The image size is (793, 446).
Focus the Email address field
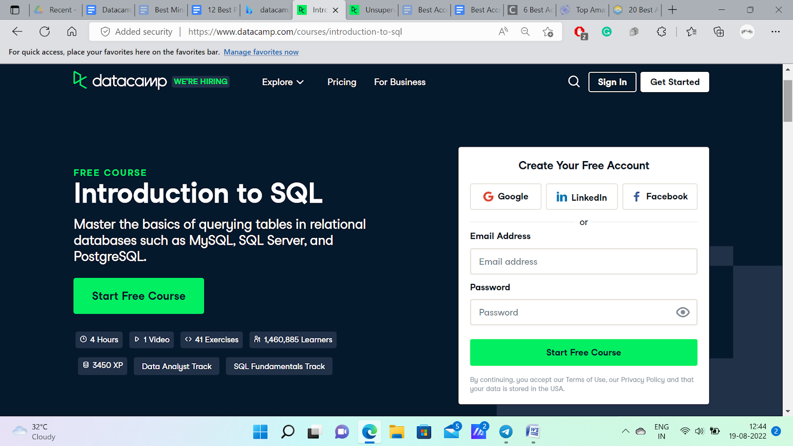(x=583, y=262)
